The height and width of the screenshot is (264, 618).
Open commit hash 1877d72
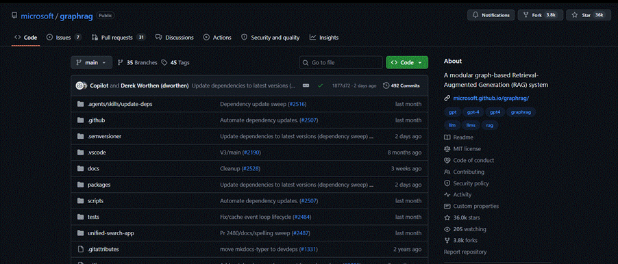tap(341, 85)
